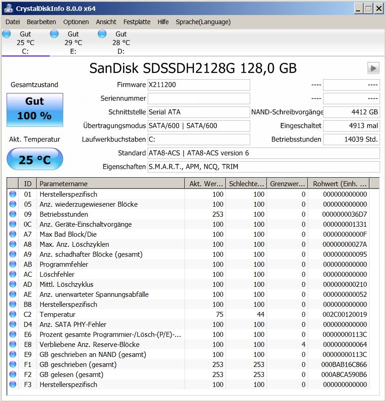Open the Datei menu
This screenshot has width=386, height=402.
13,22
